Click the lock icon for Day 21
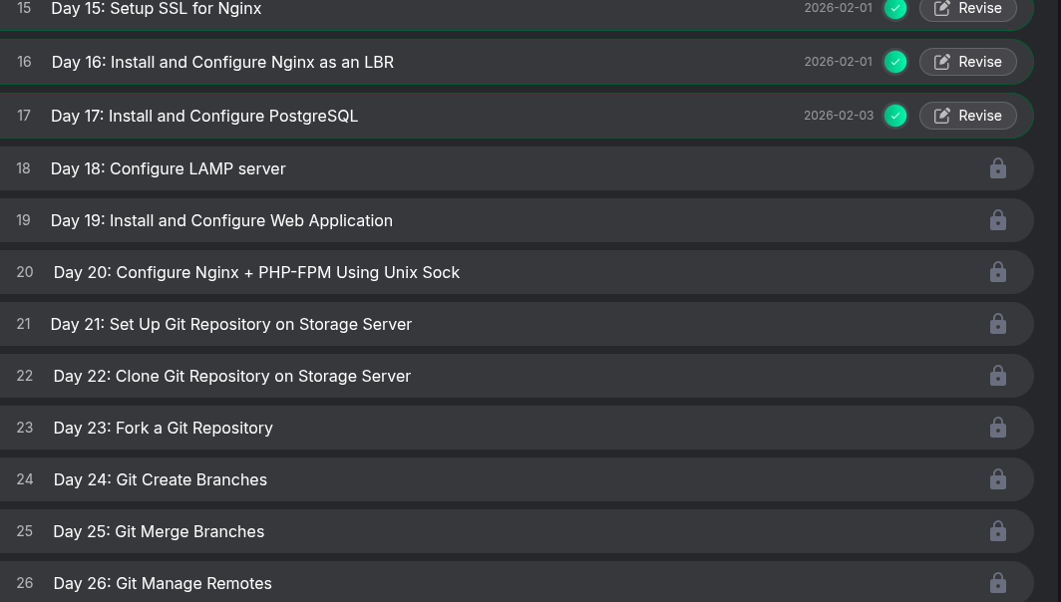This screenshot has height=602, width=1061. point(997,324)
